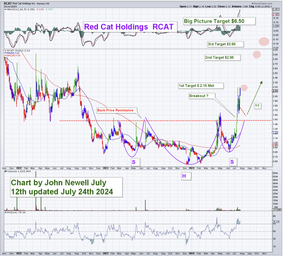
Task: Click the 75.34 RSI axis tag
Action: 276,222
